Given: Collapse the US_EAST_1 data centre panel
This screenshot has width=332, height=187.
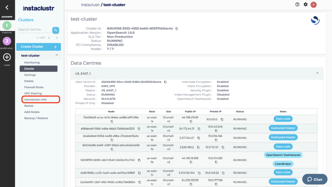Looking at the screenshot, I should click(x=317, y=73).
